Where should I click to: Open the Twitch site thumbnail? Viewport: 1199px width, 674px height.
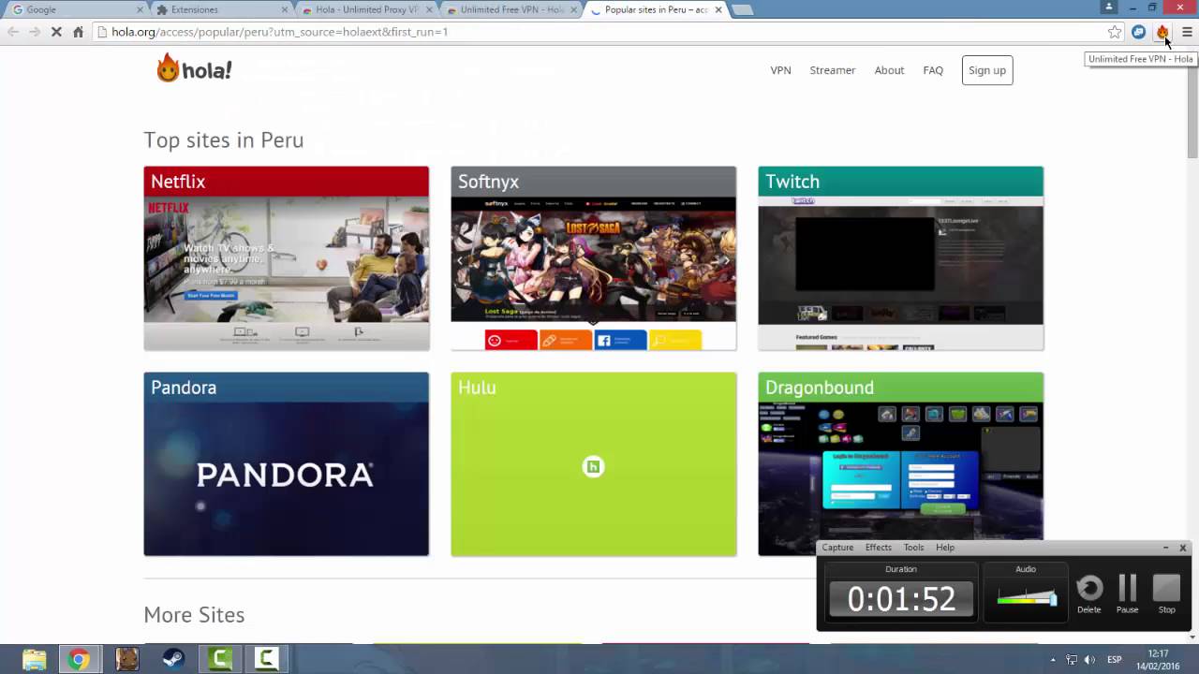(901, 258)
